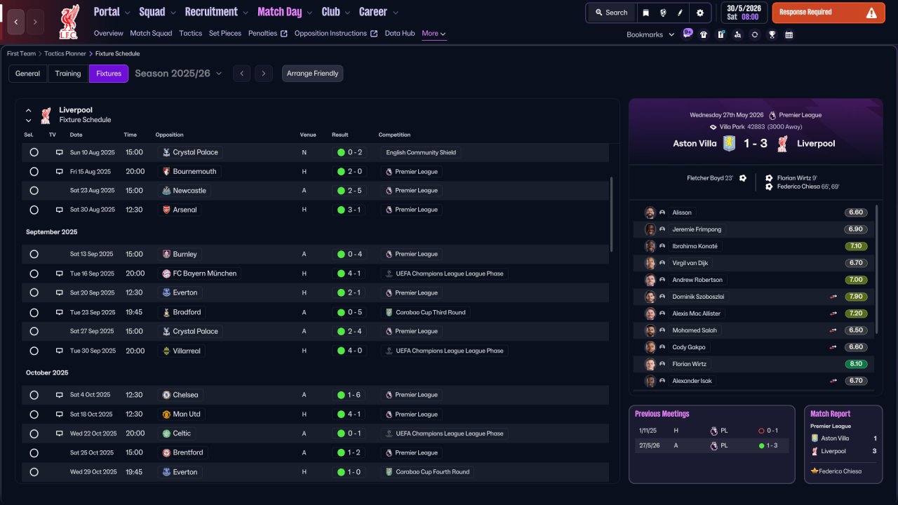Select radio button for Villarreal fixture

click(34, 351)
